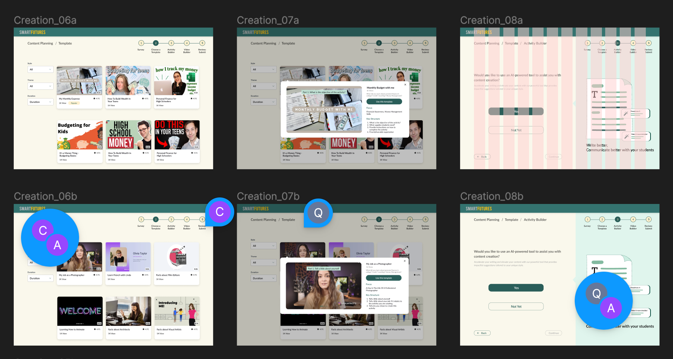The width and height of the screenshot is (673, 359).
Task: Open the Duration dropdown in Creation_06b
Action: point(41,278)
